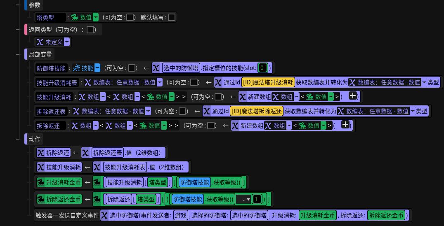This screenshot has width=444, height=226.
Task: Open the minus operator dropdown in 拆除返还金币
Action: click(244, 200)
